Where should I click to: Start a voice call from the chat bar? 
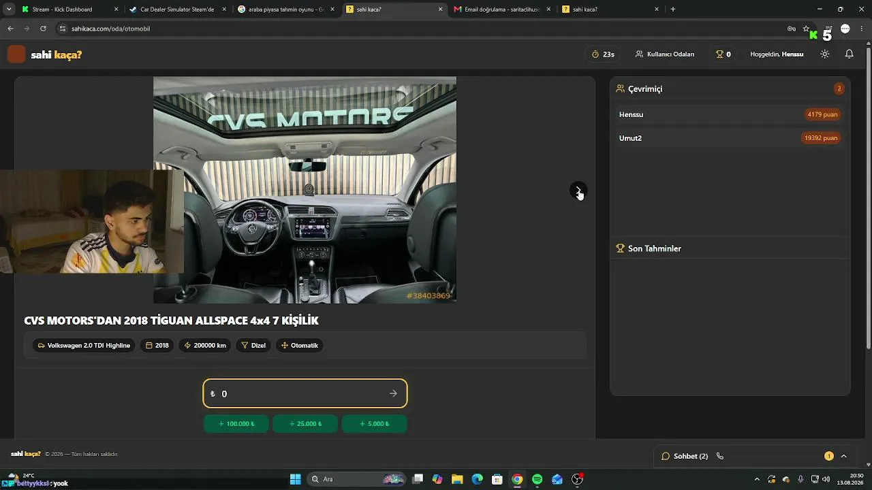pos(720,456)
